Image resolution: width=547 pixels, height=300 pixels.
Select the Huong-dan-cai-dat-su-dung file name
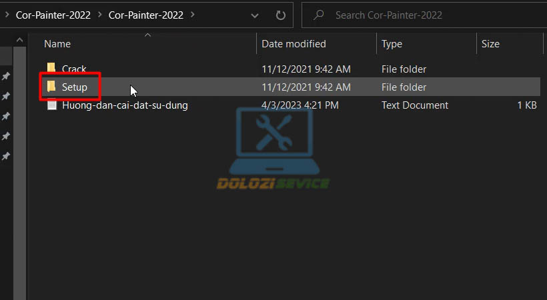[x=125, y=105]
